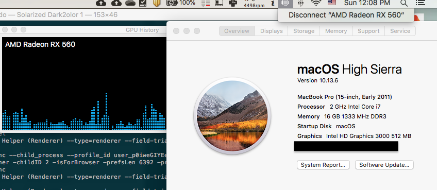Open Spotlight search magnifier icon
Screen dimensions: 437x190
[x=404, y=3]
